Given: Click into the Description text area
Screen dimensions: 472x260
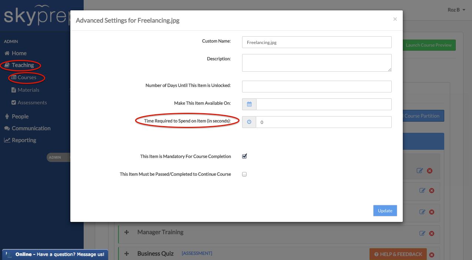Looking at the screenshot, I should pyautogui.click(x=317, y=63).
